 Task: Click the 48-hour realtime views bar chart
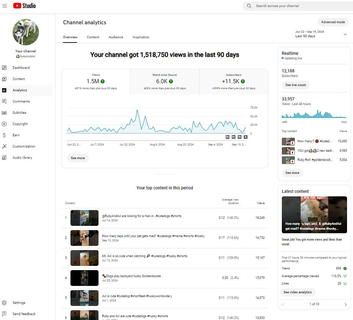click(314, 114)
